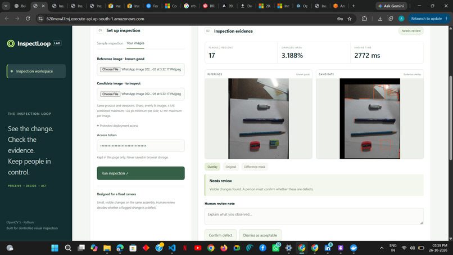The width and height of the screenshot is (453, 255).
Task: Open Windows Settings gear in the taskbar
Action: tap(289, 248)
